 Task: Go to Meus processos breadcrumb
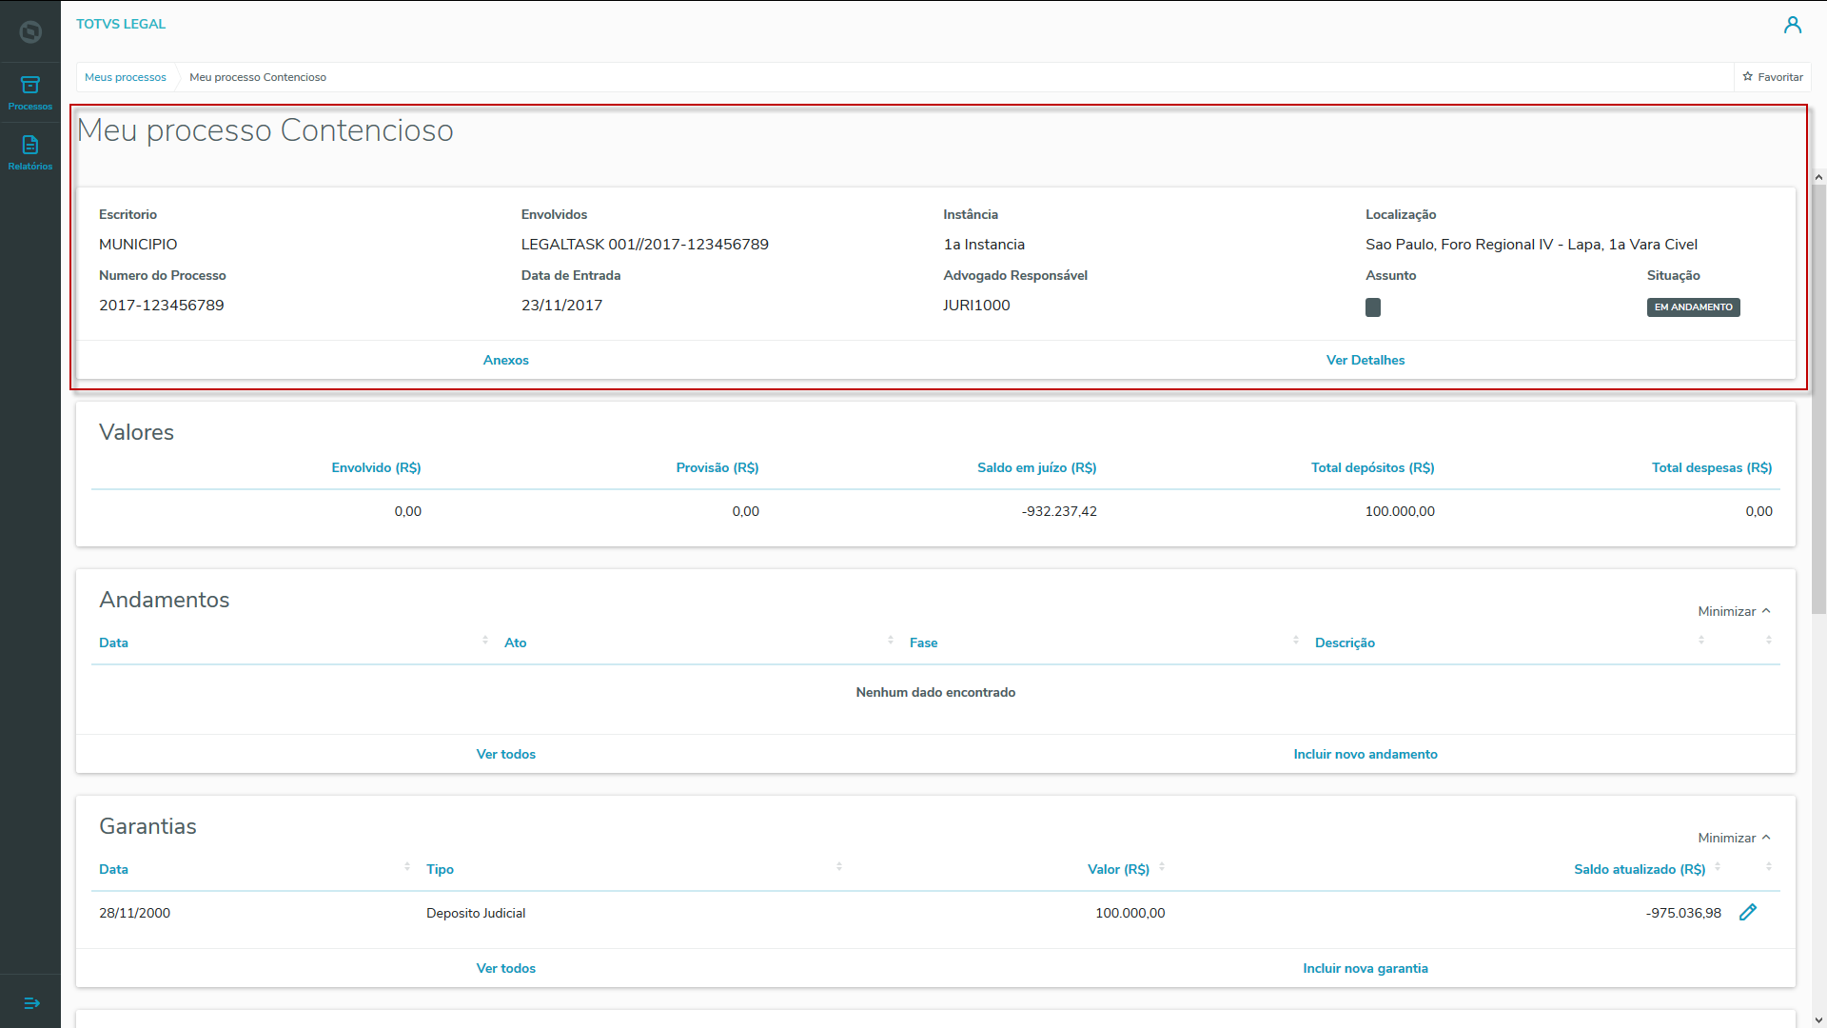126,77
